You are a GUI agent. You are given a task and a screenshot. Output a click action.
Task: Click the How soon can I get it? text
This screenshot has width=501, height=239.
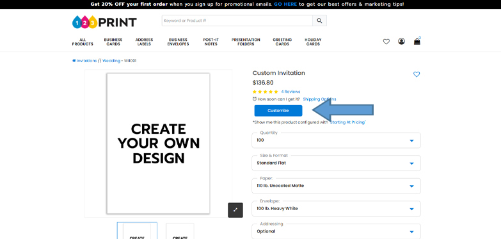[x=278, y=99]
